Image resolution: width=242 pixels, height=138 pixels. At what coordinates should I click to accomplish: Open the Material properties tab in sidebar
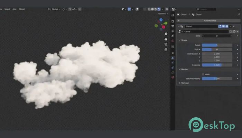173,77
